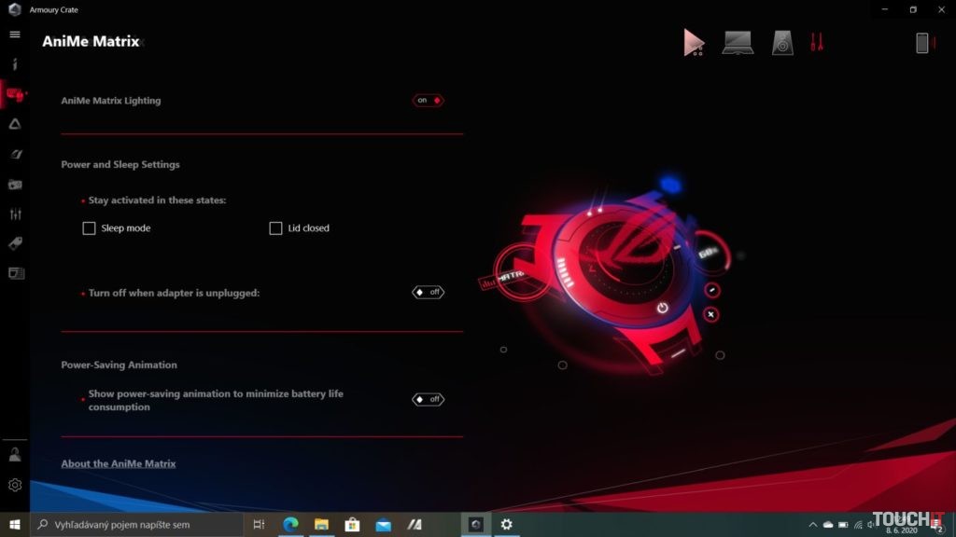Enable Turn off when adapter is unplugged
The height and width of the screenshot is (537, 956).
tap(430, 292)
